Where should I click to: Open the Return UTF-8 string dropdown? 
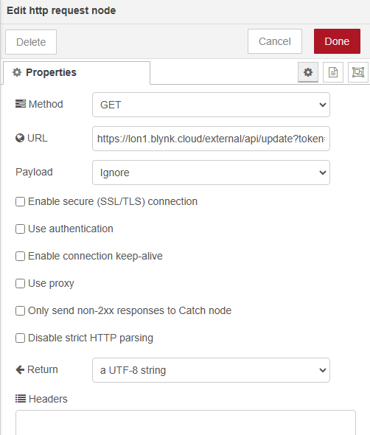click(x=211, y=370)
